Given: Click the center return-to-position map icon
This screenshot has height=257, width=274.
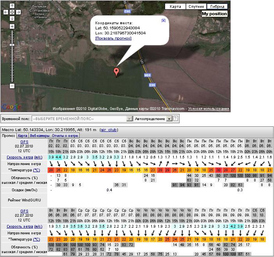Looking at the screenshot, I should tap(12, 12).
